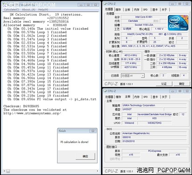The image size is (192, 175).
Task: Click the Intel Core i5 logo
Action: click(178, 23)
